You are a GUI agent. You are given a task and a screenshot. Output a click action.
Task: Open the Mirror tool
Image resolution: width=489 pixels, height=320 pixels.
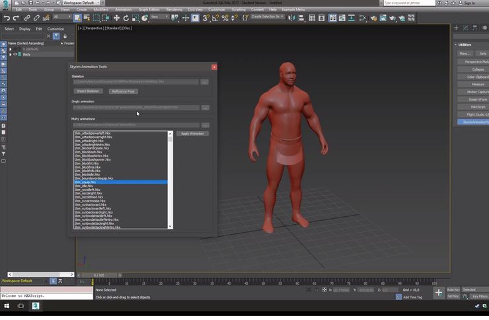pos(292,18)
